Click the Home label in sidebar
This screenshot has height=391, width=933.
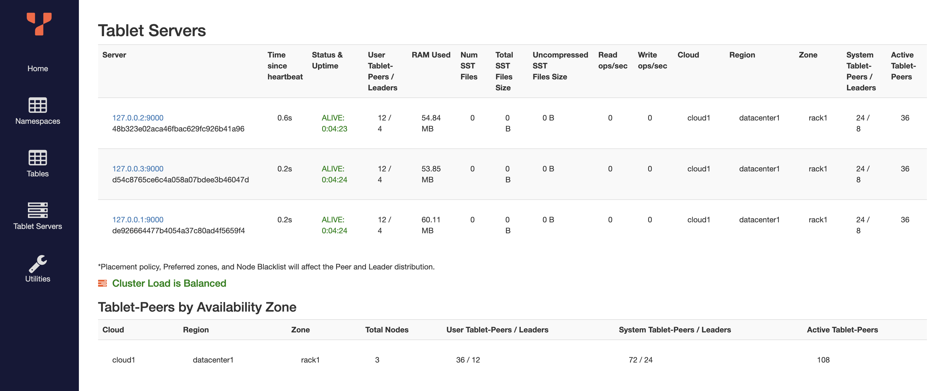(x=38, y=68)
